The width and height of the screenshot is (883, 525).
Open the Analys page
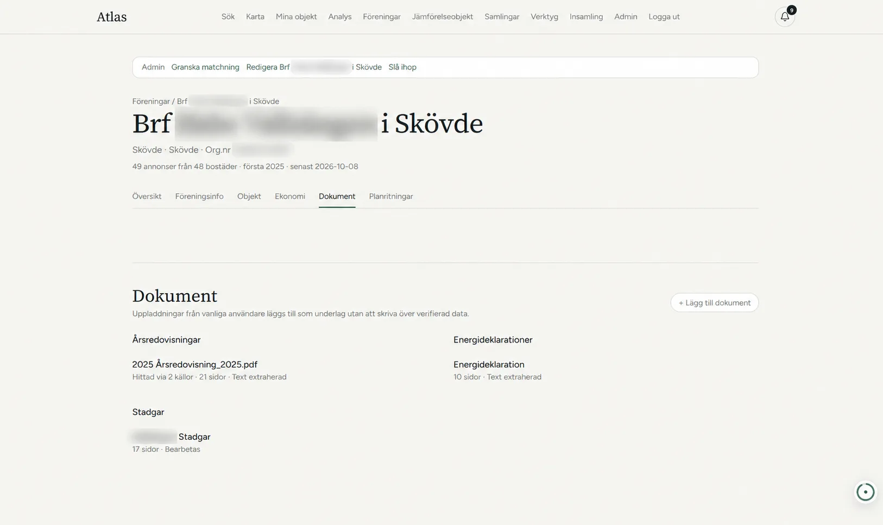coord(340,17)
